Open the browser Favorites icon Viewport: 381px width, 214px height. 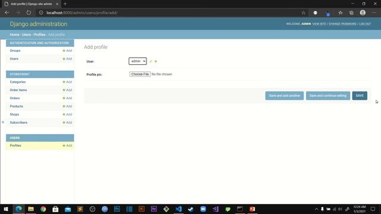pyautogui.click(x=341, y=12)
